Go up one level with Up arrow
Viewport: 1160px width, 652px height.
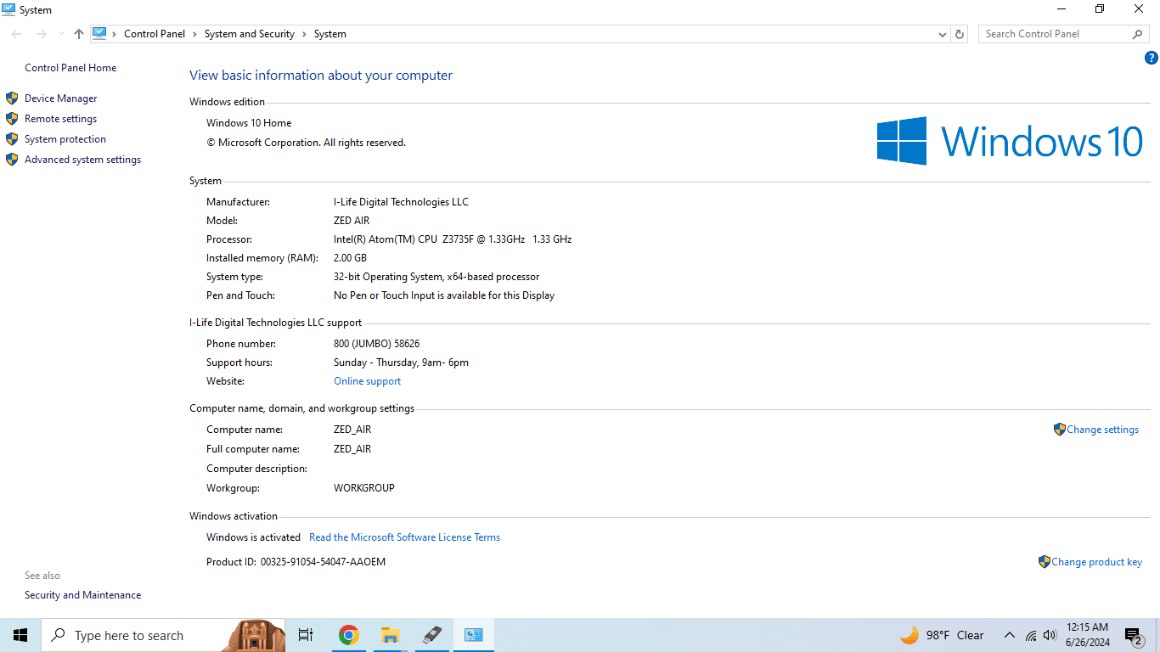coord(79,34)
